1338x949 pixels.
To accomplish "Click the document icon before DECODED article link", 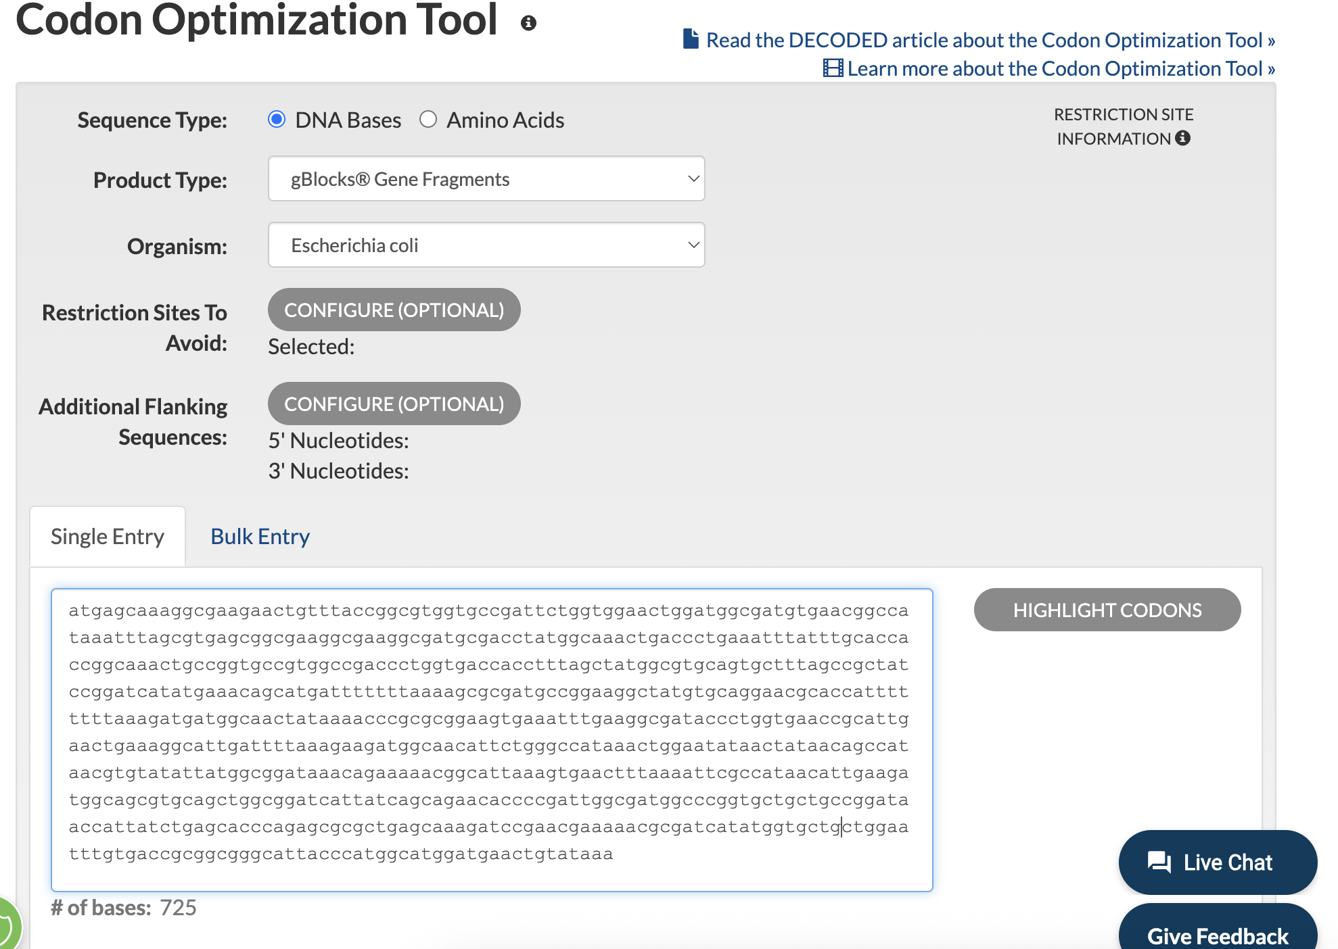I will [x=690, y=39].
